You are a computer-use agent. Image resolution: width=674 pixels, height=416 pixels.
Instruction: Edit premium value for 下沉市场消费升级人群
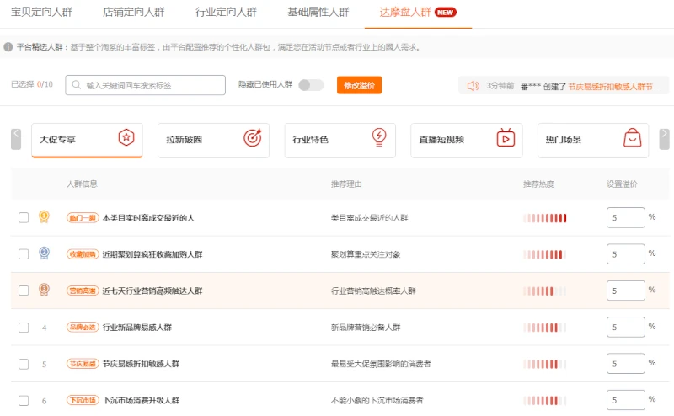625,400
